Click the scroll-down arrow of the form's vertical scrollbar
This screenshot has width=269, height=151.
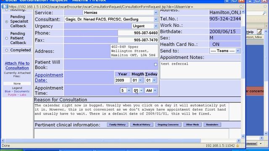243,136
